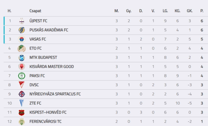Screen dimensions: 208x126
Task: Select the ETO FC badge icon
Action: point(21,48)
